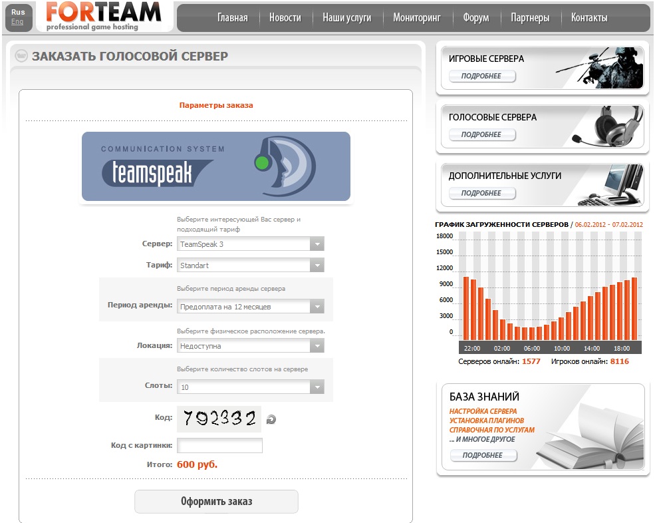Navigate to Мониторинг
This screenshot has width=655, height=523.
(x=417, y=17)
